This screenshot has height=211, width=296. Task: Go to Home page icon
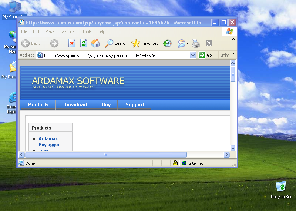[x=95, y=43]
